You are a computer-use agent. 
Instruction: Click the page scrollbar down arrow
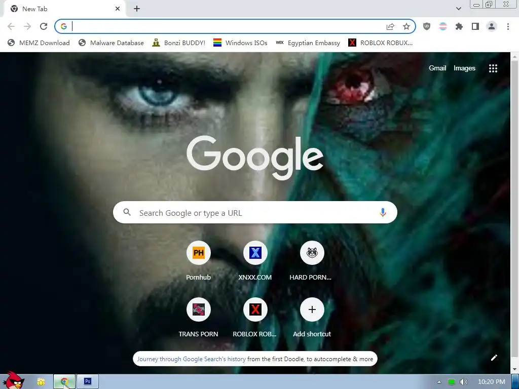tap(514, 369)
